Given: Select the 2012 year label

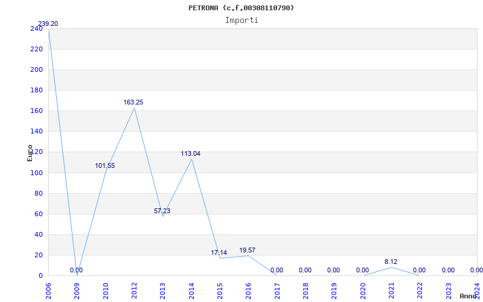Looking at the screenshot, I should tap(134, 291).
